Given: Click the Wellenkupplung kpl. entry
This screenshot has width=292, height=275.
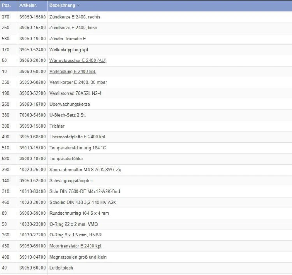Looking at the screenshot, I should coord(69,50).
